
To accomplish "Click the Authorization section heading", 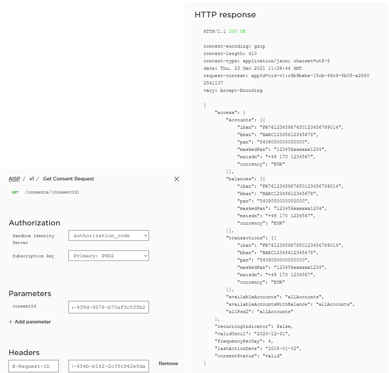I will pos(34,223).
